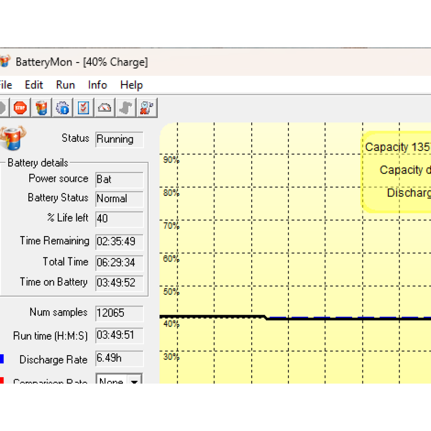
Task: Click the grayed-out log toolbar icon
Action: [125, 108]
